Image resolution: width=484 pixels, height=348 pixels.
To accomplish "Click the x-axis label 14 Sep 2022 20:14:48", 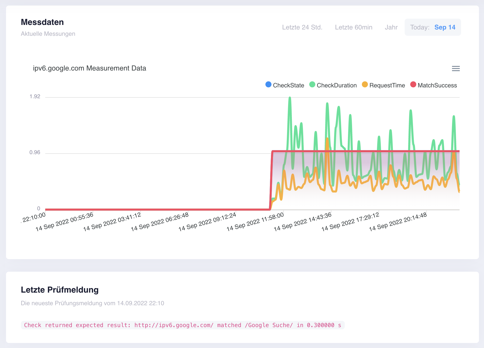I will (398, 222).
